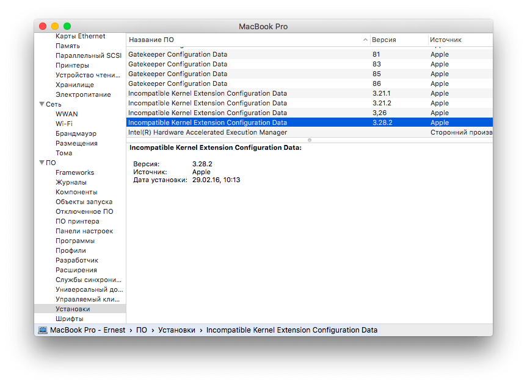Open the Wi-Fi sidebar item
The width and height of the screenshot is (527, 385).
pos(64,124)
